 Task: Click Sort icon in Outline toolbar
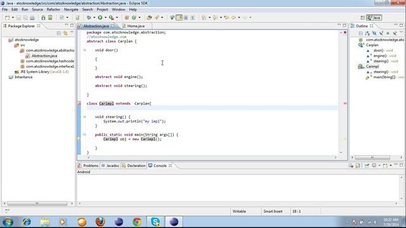(367, 33)
